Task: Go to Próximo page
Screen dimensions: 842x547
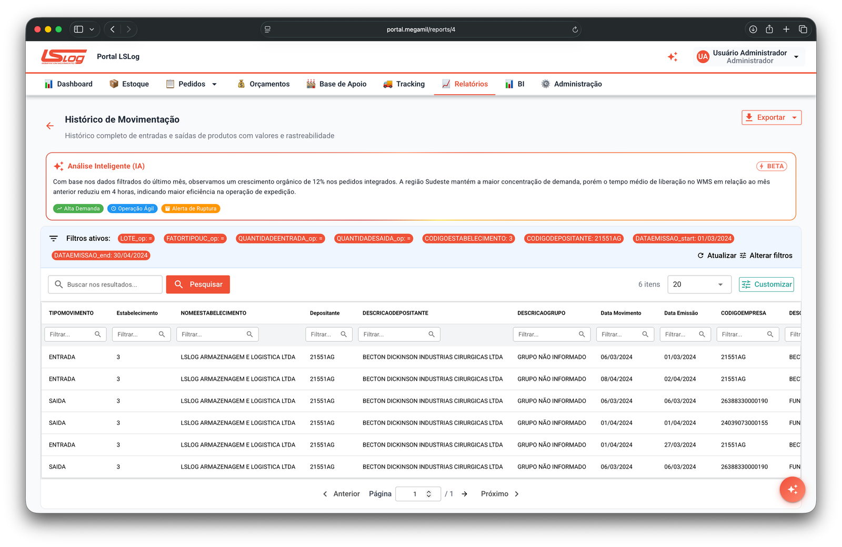Action: tap(494, 493)
